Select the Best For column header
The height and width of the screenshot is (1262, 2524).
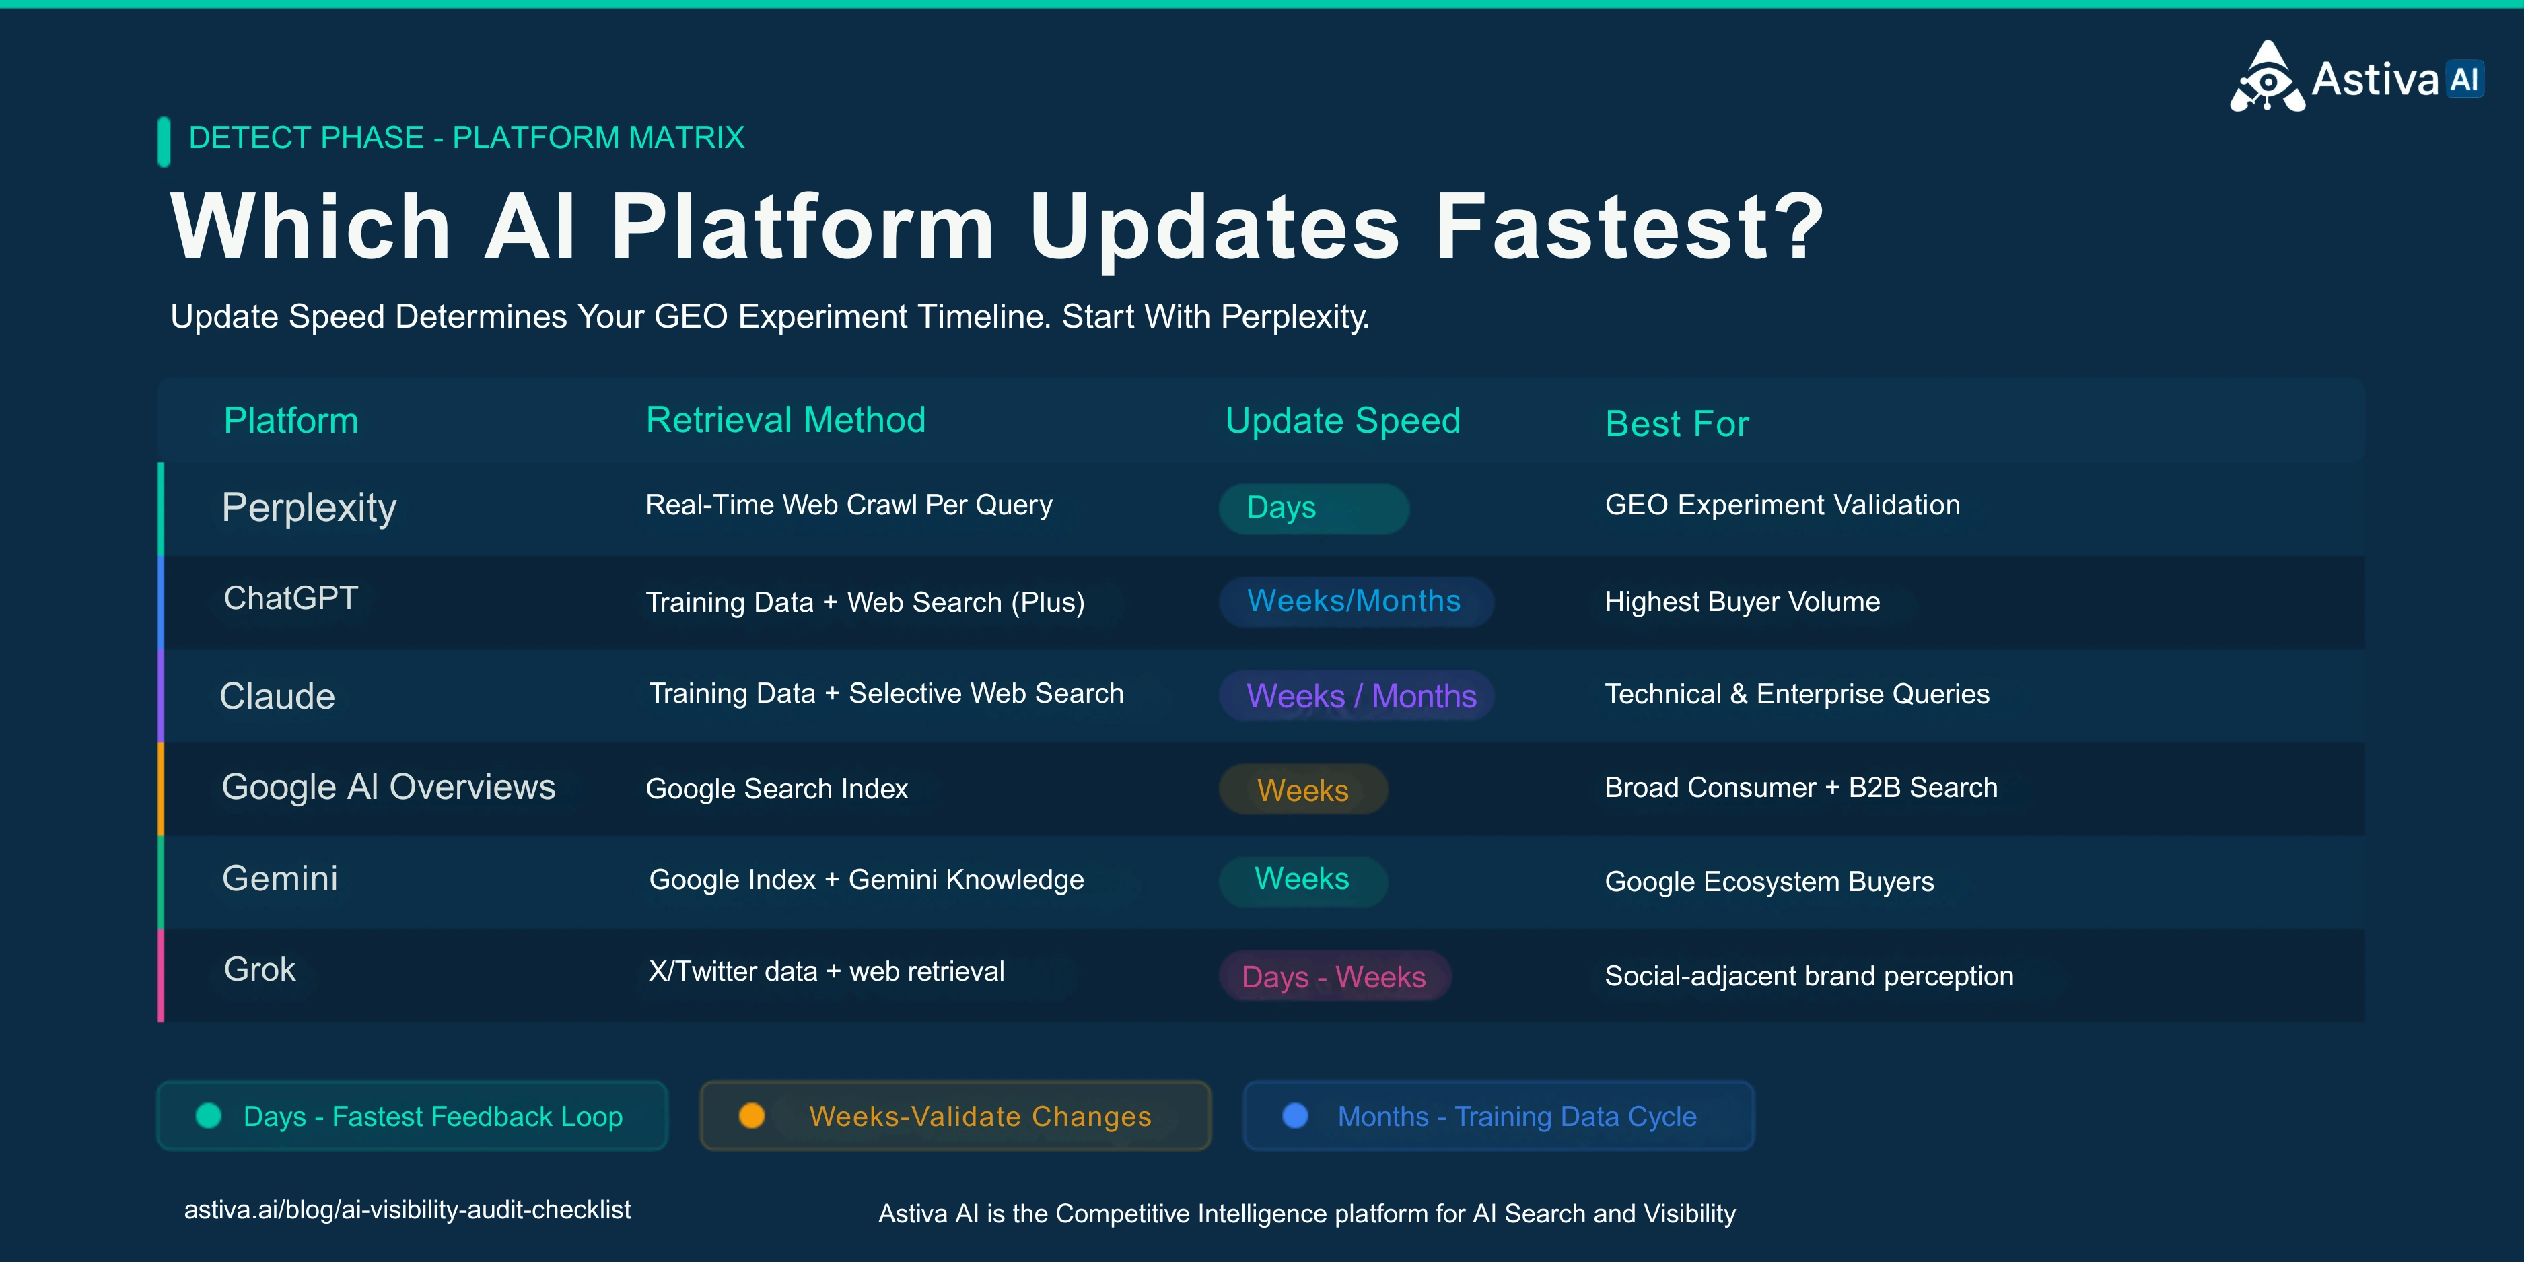tap(1677, 423)
